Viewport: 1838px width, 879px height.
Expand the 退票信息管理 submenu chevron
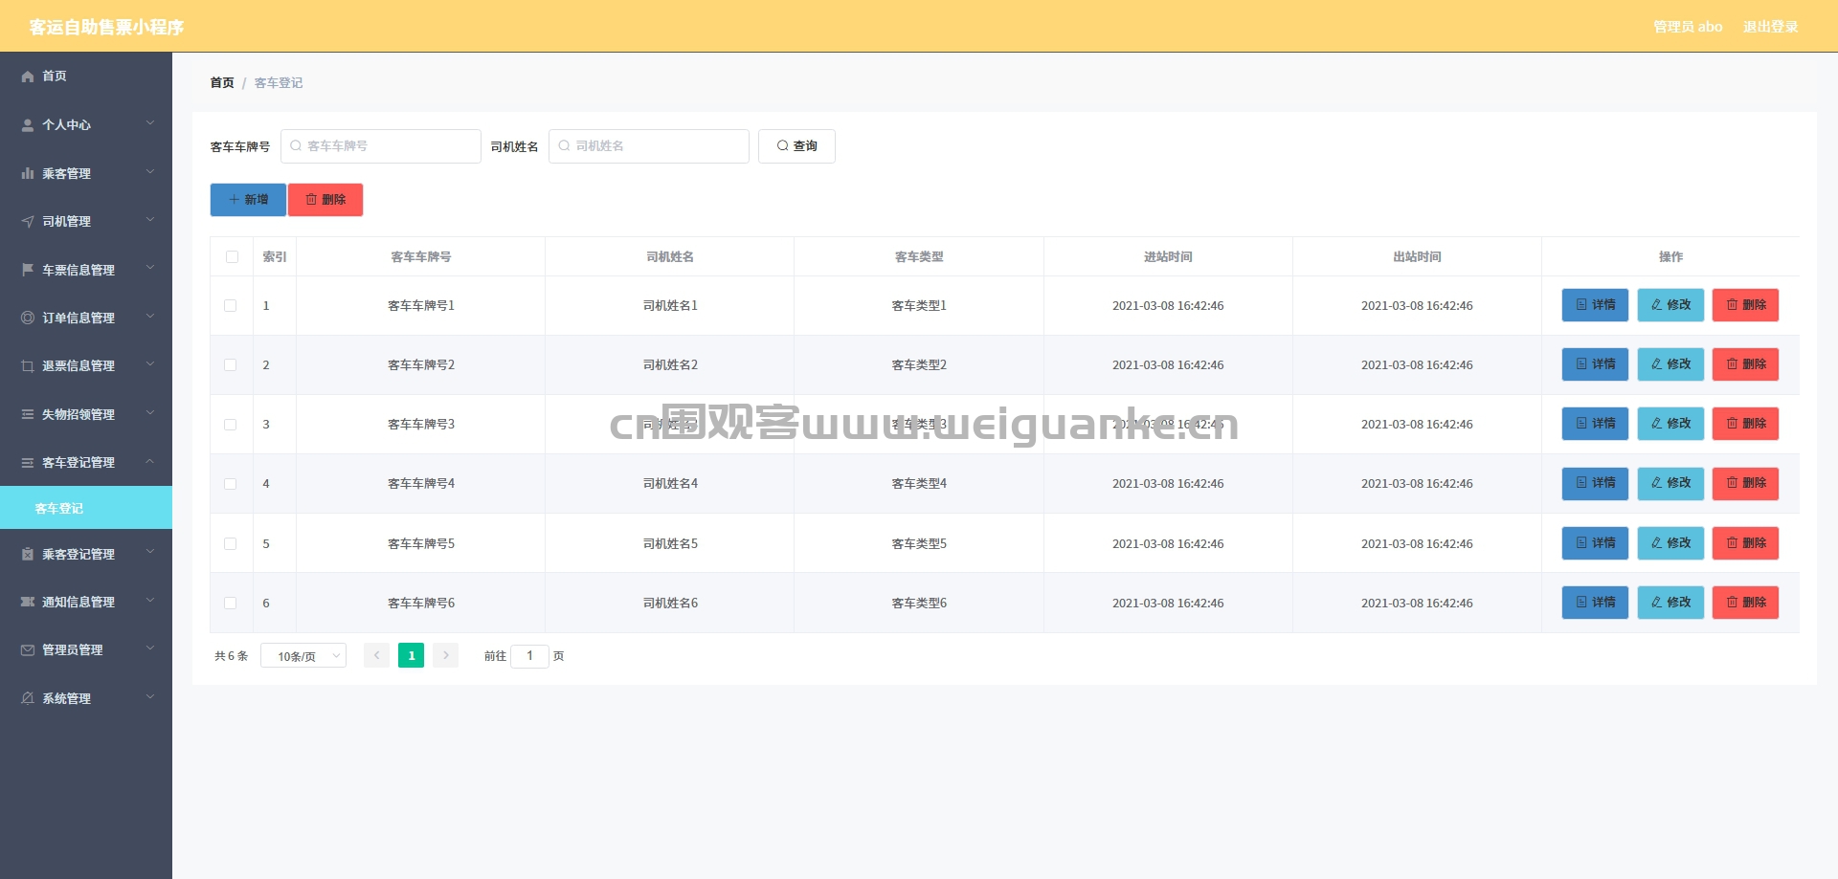(150, 364)
